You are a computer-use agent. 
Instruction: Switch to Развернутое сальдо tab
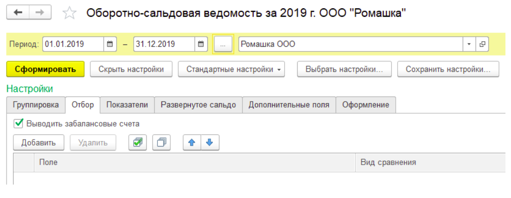[x=198, y=105]
